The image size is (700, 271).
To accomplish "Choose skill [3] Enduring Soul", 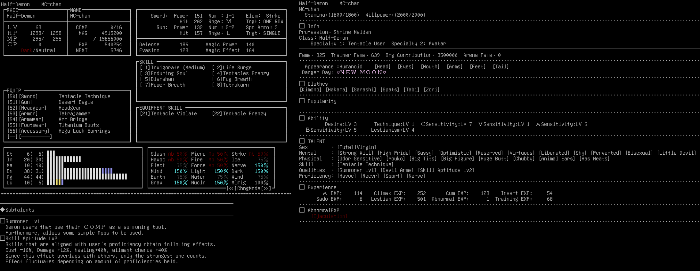I will point(164,74).
